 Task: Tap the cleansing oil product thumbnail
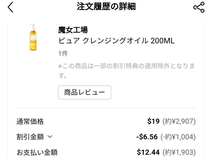33,37
